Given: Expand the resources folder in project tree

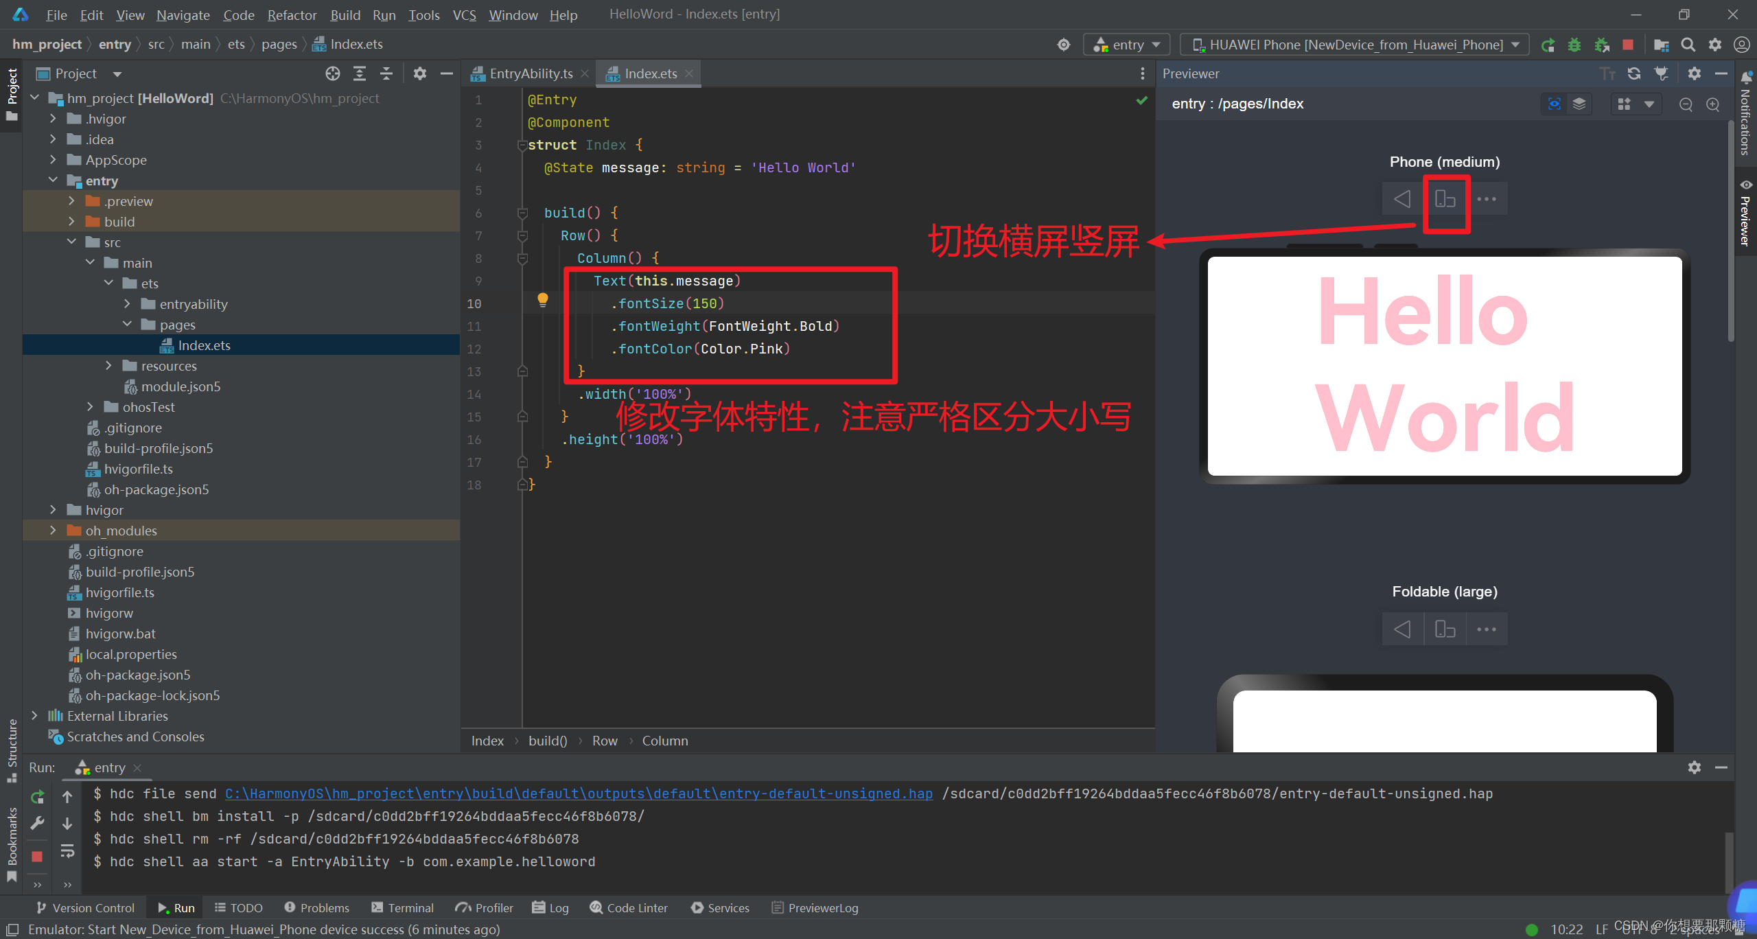Looking at the screenshot, I should click(x=108, y=366).
